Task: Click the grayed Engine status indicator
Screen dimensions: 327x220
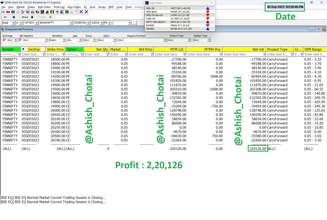Action: pyautogui.click(x=50, y=17)
